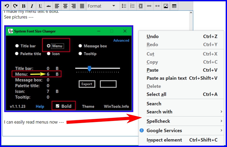
Task: Select the Title bar radio button
Action: tap(17, 46)
